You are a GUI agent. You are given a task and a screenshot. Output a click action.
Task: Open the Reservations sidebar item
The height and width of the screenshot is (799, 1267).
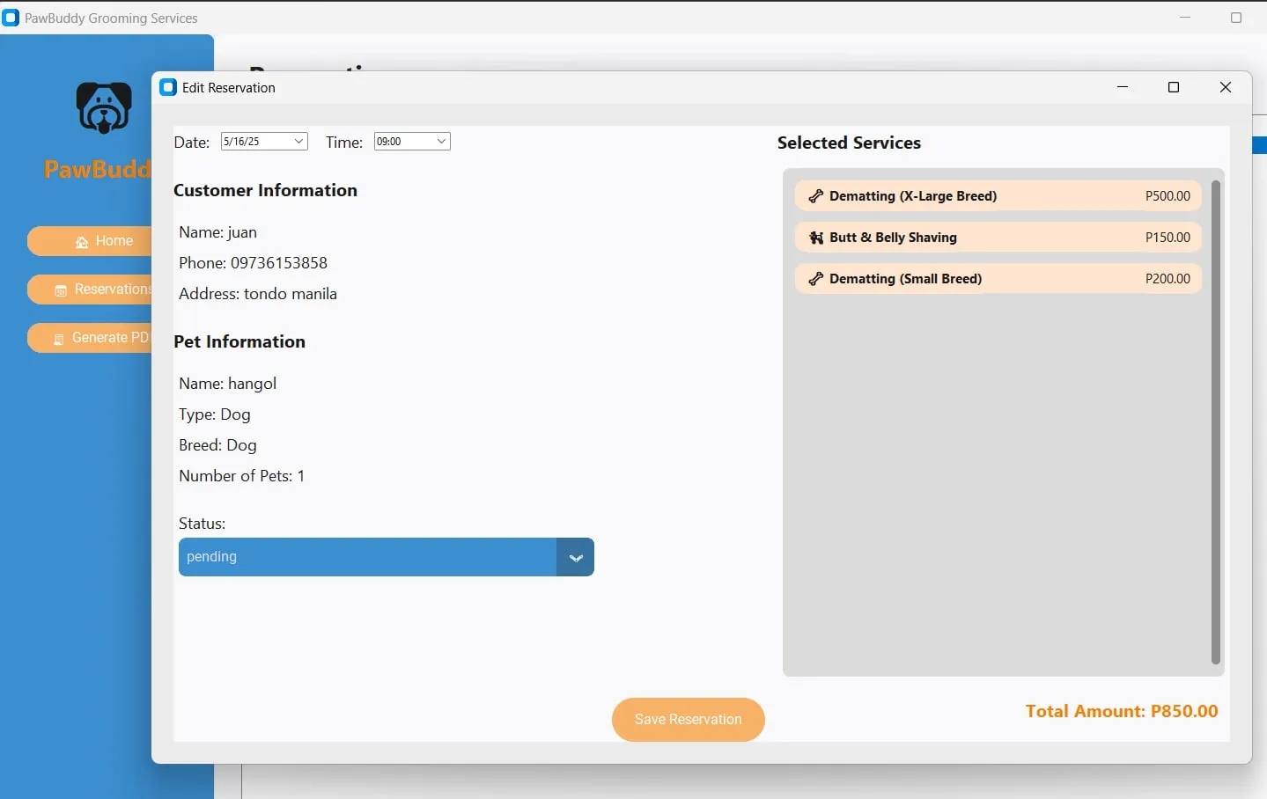[90, 290]
